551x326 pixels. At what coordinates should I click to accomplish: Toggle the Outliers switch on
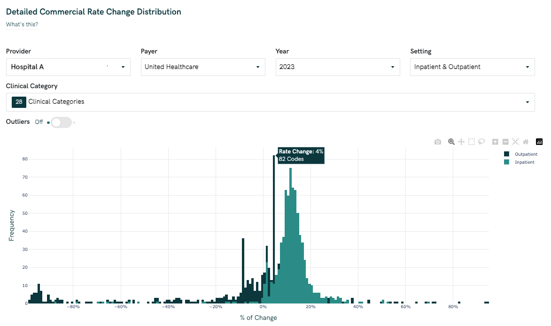61,122
